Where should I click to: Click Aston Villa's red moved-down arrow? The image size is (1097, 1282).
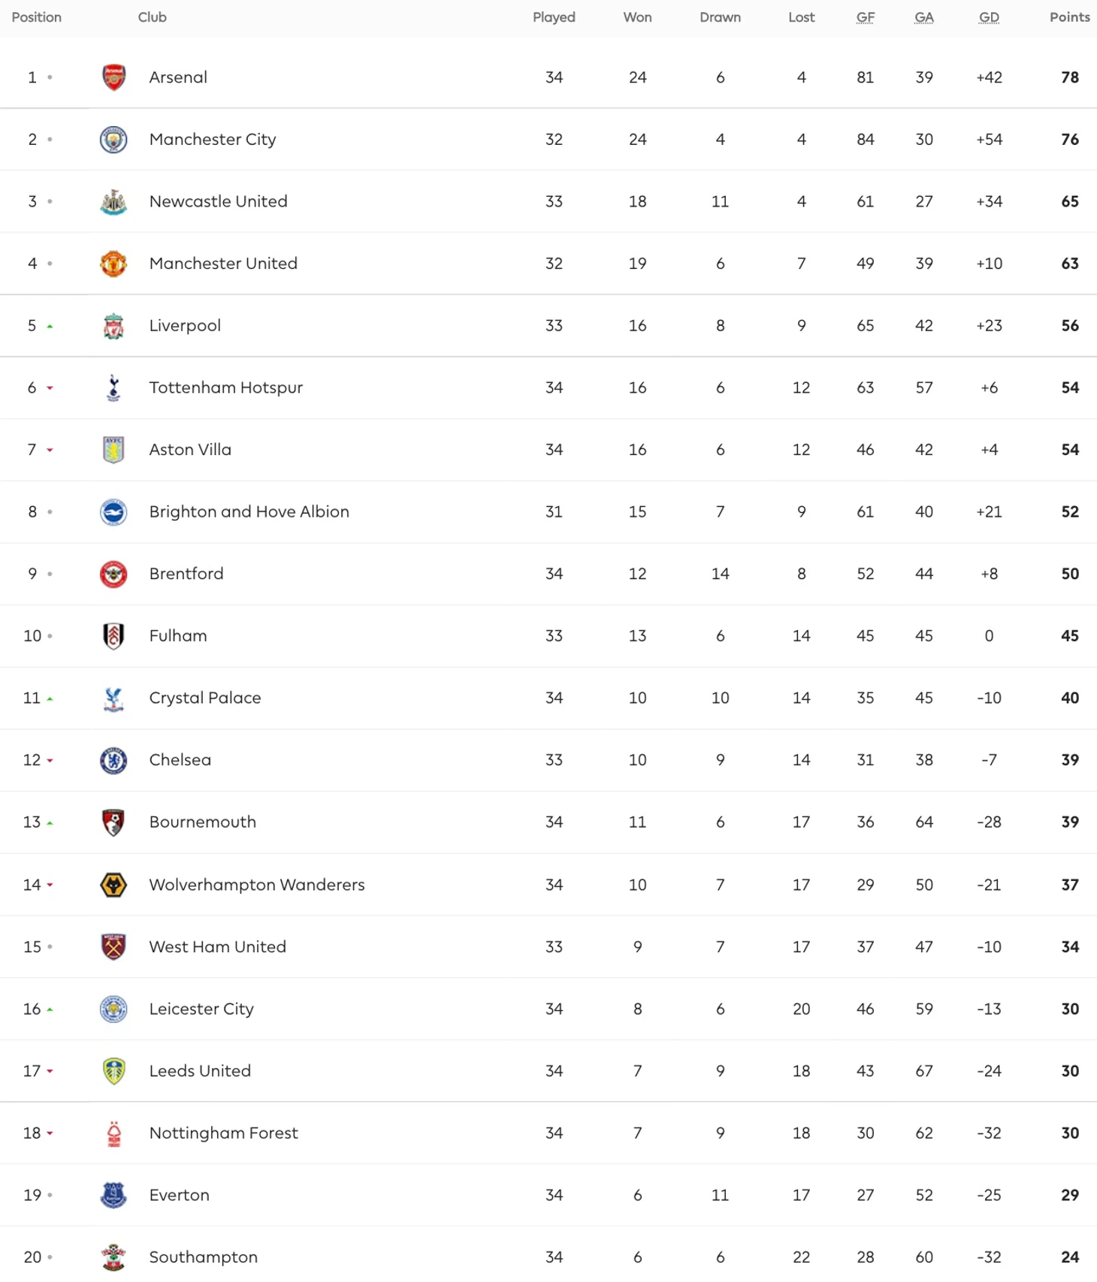pyautogui.click(x=50, y=451)
